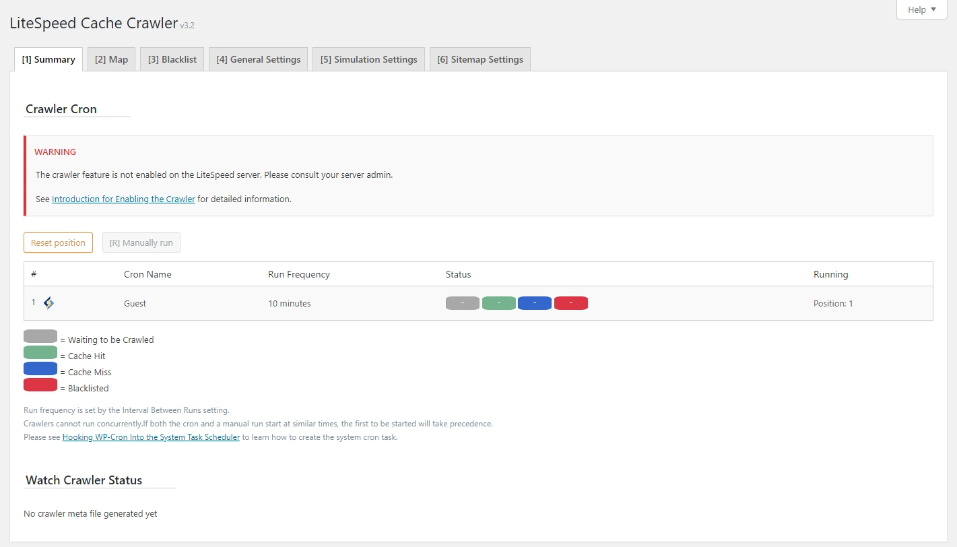Image resolution: width=957 pixels, height=547 pixels.
Task: Click the red Blacklisted legend swatch
Action: pyautogui.click(x=40, y=385)
